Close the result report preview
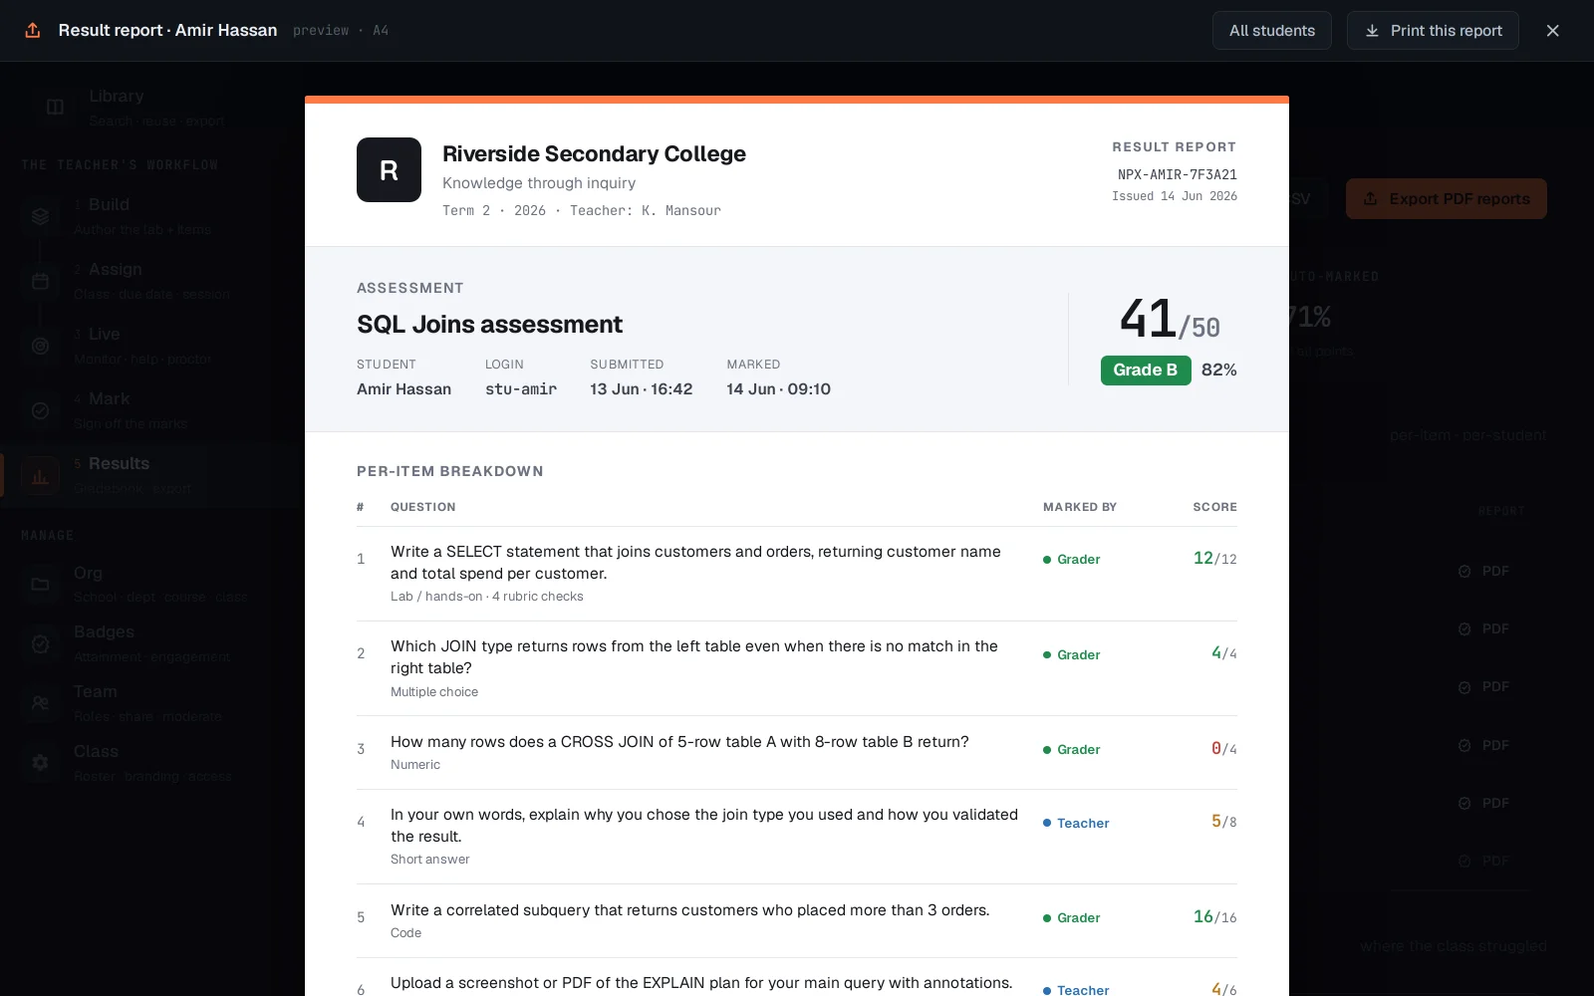The height and width of the screenshot is (996, 1594). click(x=1552, y=31)
